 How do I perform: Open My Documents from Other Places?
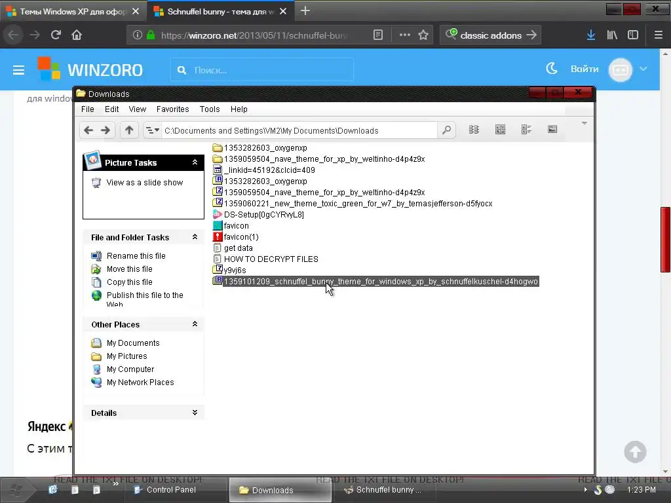click(133, 343)
